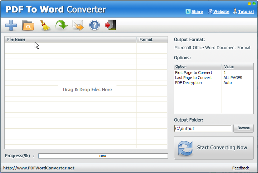This screenshot has height=173, width=258.
Task: Select the Last Page to Convert row
Action: [x=214, y=78]
